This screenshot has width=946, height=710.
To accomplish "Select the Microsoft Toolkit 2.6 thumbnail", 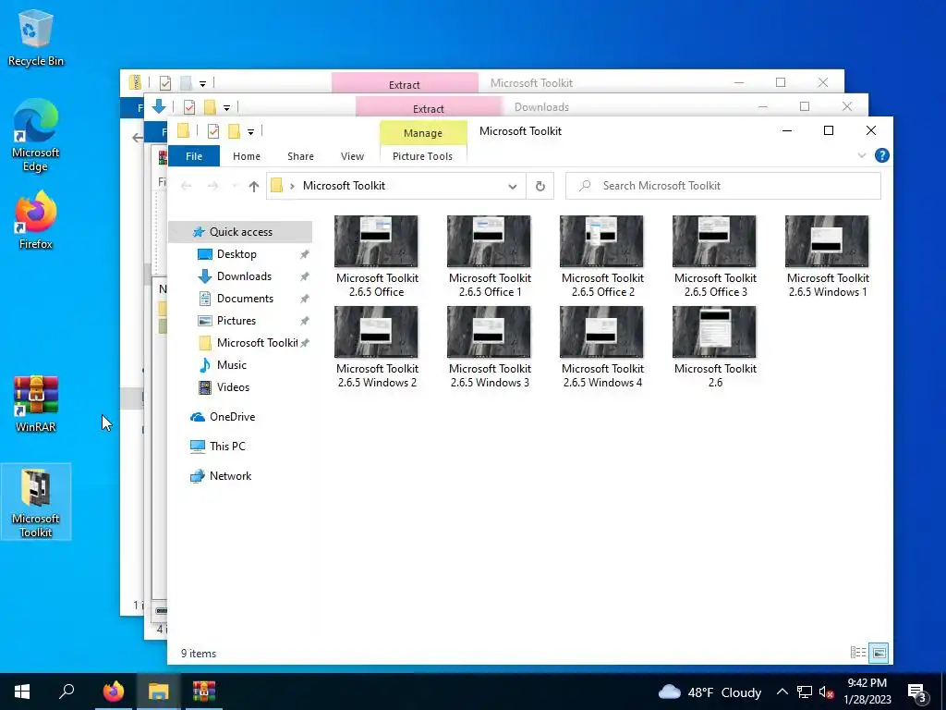I will (714, 332).
